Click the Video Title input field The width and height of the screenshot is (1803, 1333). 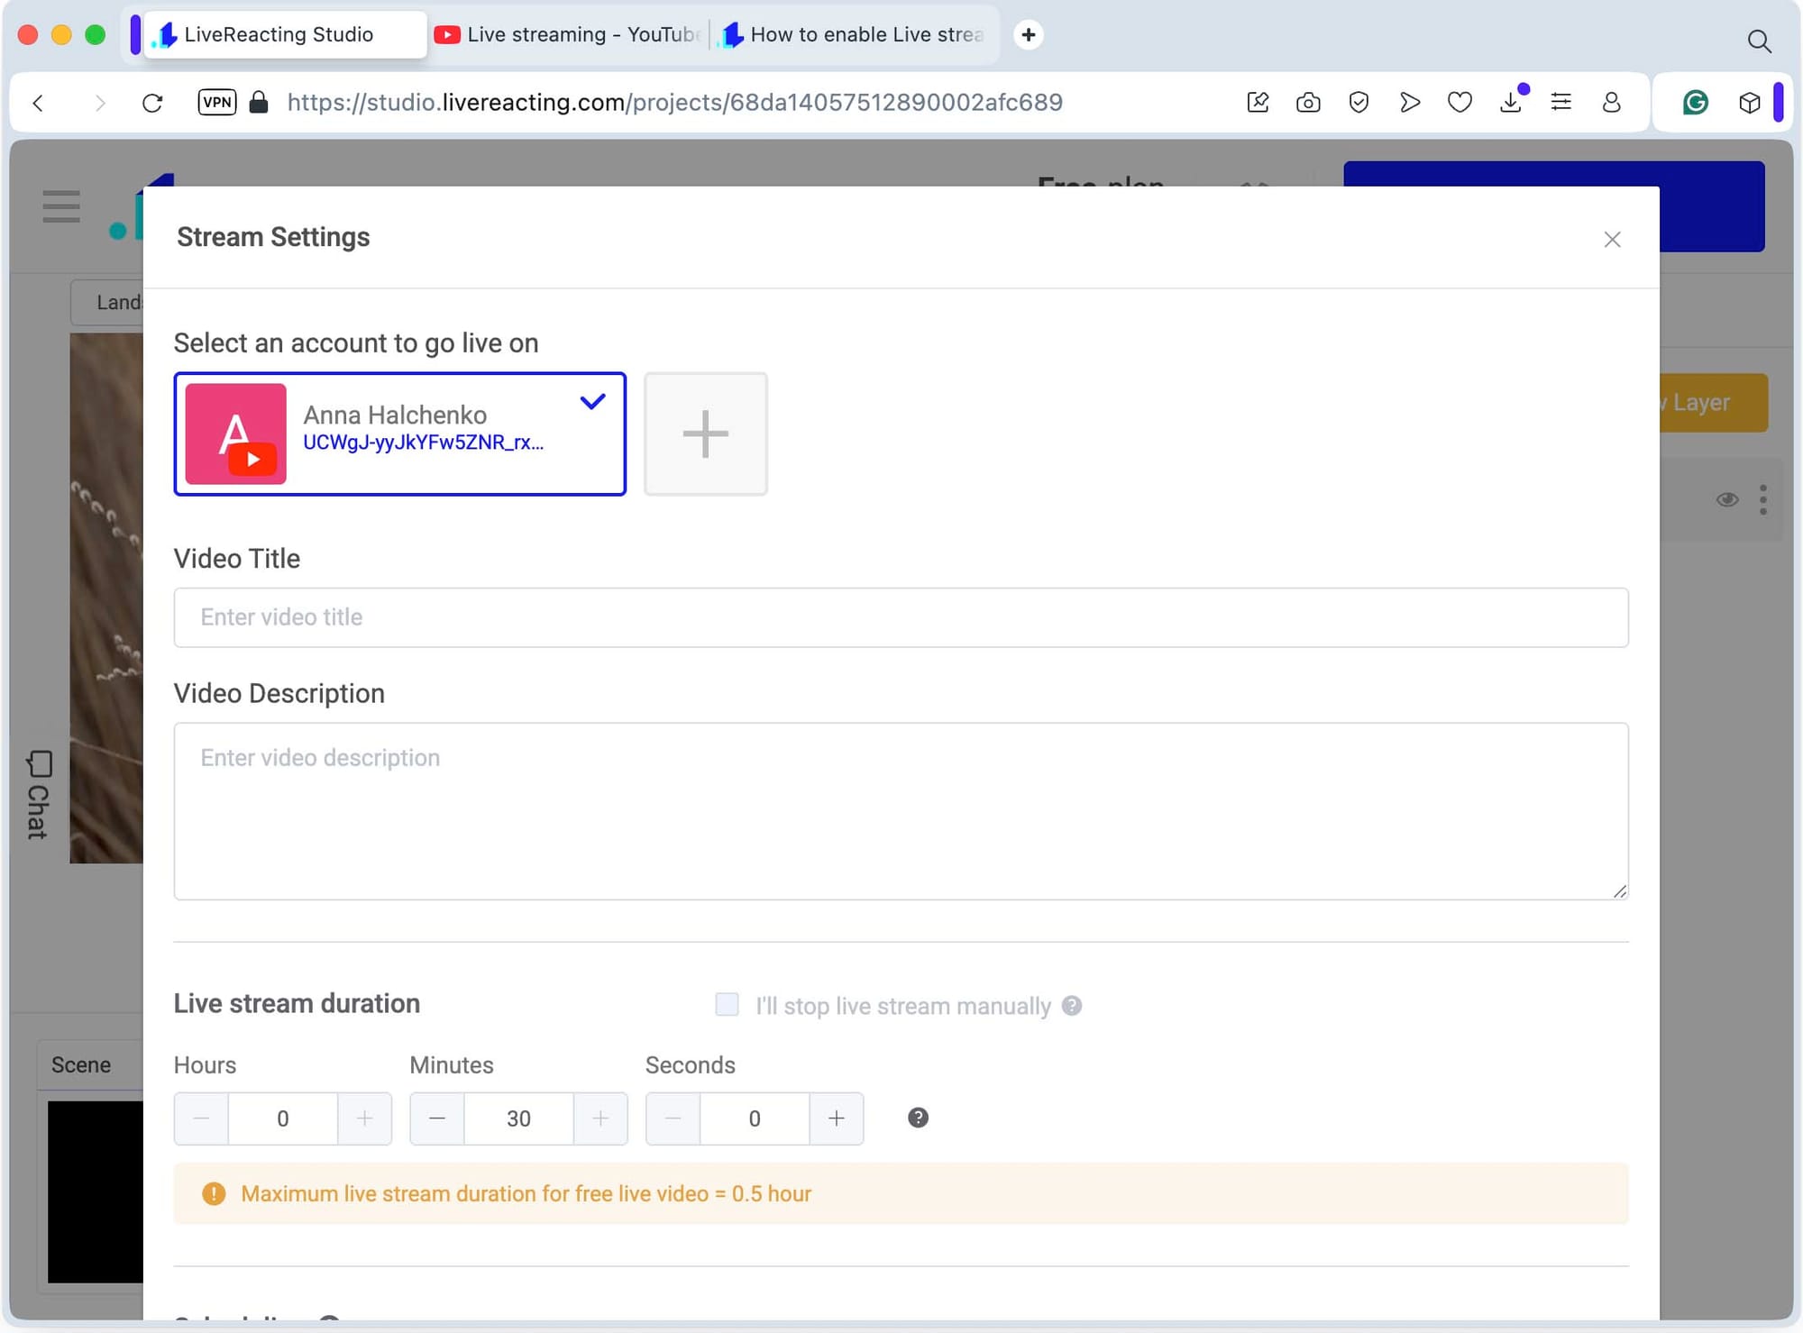[900, 617]
